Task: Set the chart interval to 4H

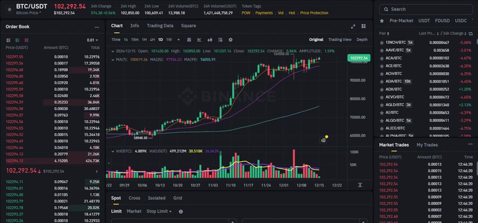Action: click(x=152, y=40)
